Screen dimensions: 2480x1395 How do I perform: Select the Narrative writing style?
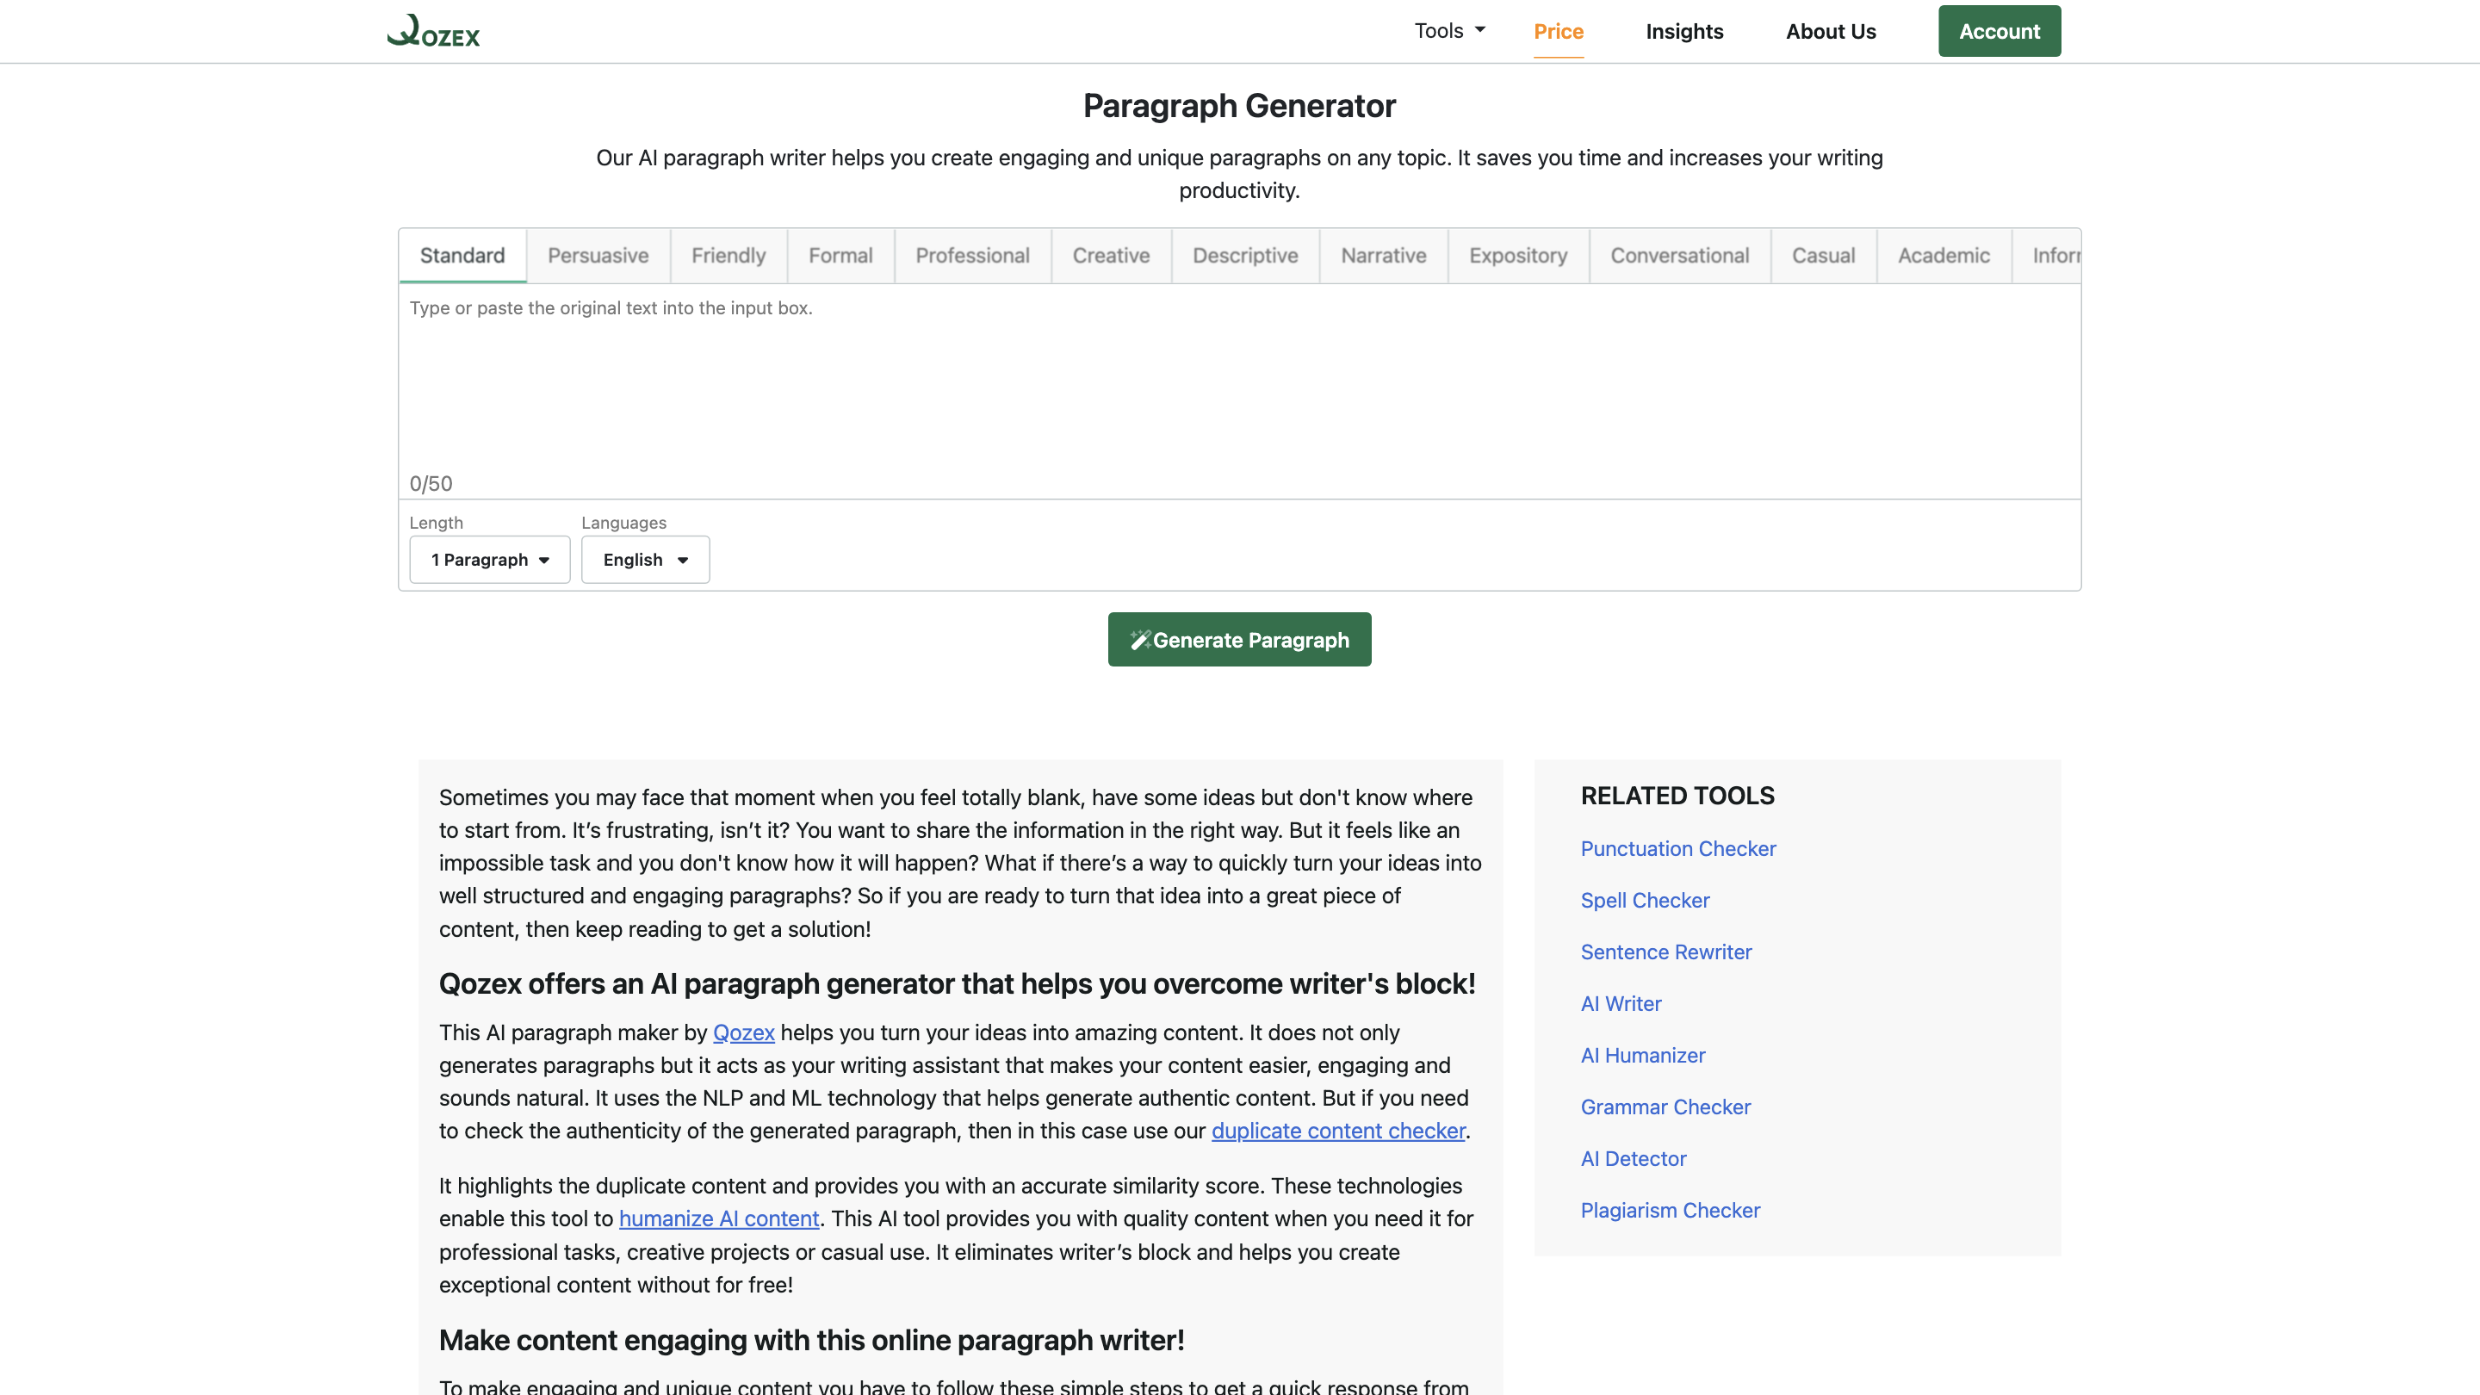click(1384, 255)
